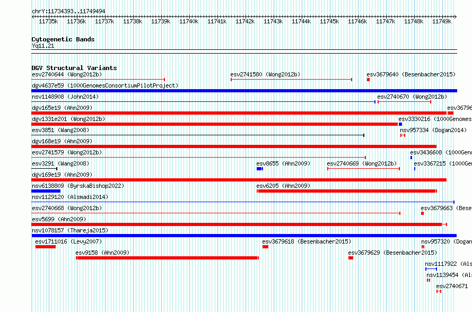This screenshot has width=472, height=312.
Task: Click the 11749k ruler position
Action: coord(442,21)
